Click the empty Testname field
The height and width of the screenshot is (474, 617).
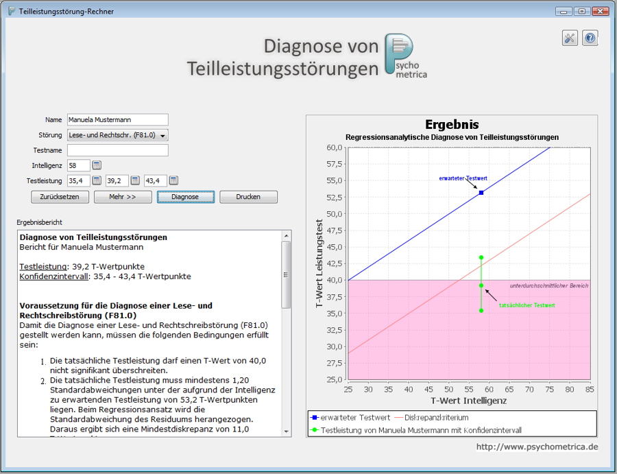tap(117, 150)
